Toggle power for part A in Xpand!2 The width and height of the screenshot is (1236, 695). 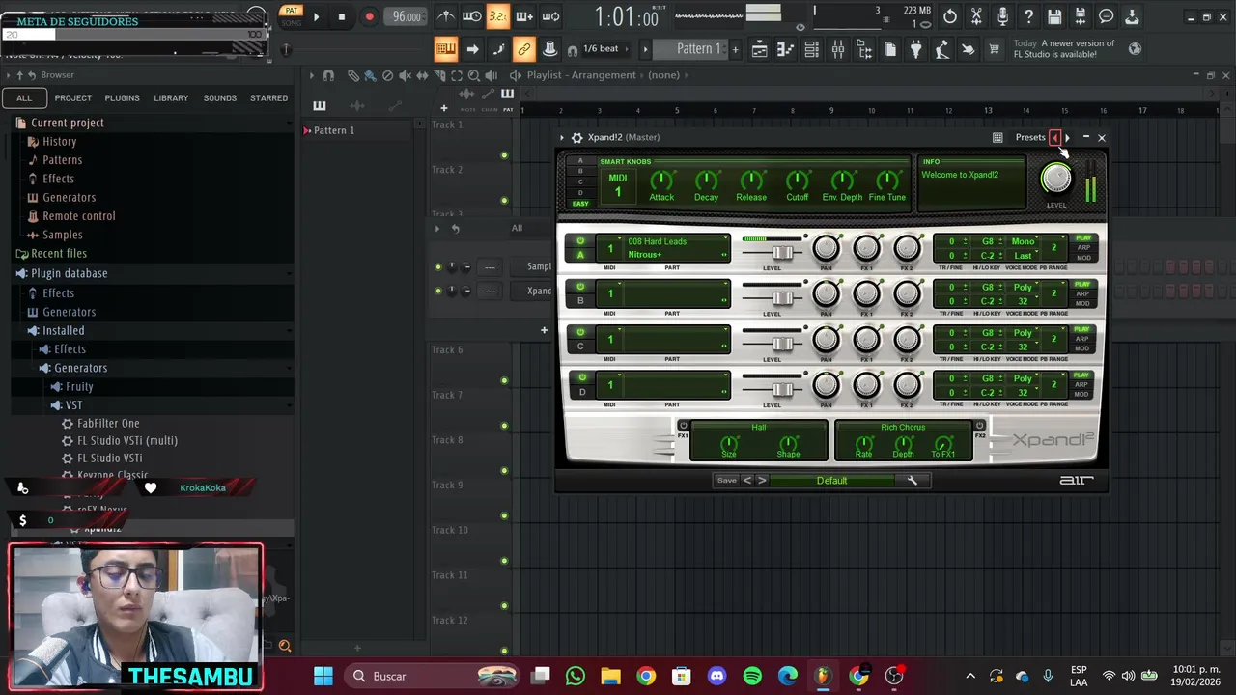580,241
